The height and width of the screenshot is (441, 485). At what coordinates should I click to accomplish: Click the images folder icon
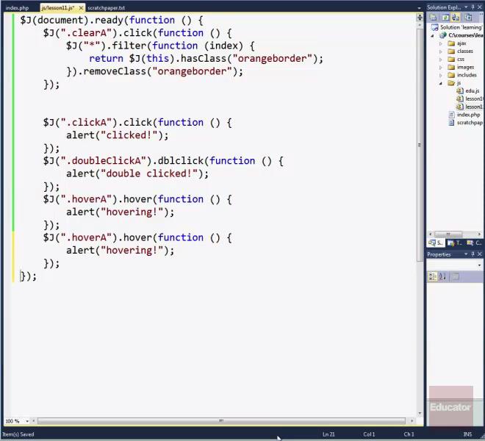(x=451, y=67)
